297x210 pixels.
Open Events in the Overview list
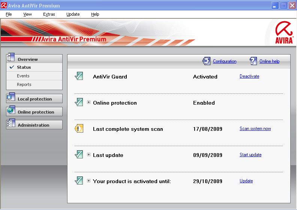click(34, 76)
